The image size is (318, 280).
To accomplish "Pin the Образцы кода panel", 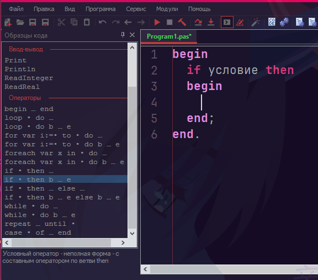I will point(123,35).
